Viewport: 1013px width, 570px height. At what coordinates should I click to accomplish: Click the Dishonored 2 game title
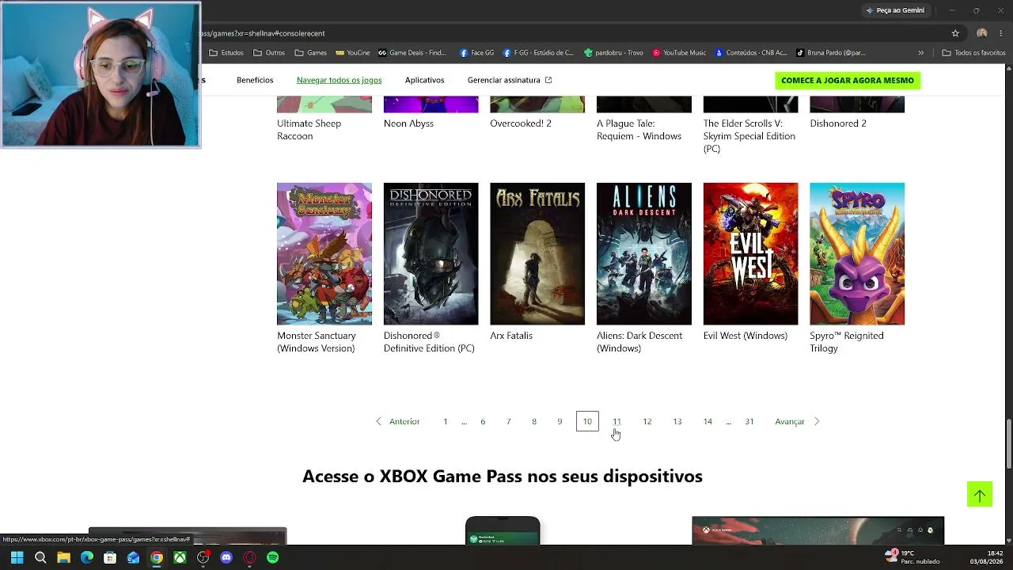point(838,123)
